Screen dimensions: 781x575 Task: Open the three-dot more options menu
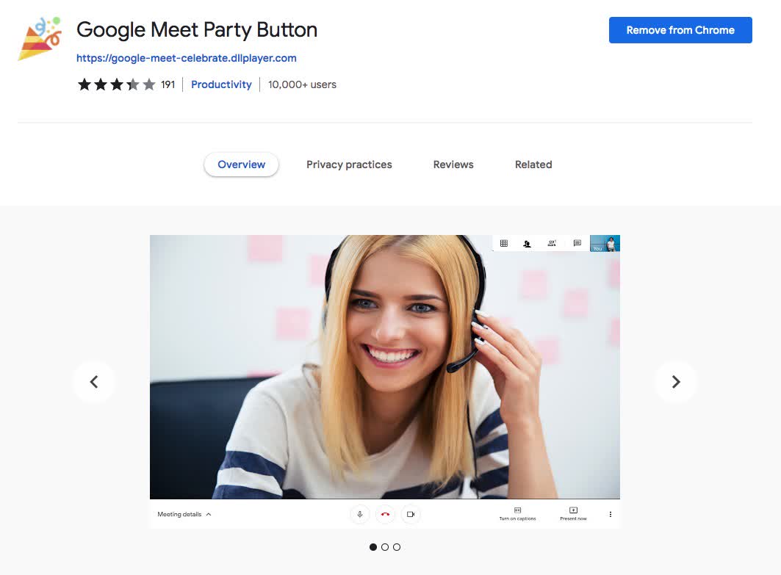tap(610, 514)
